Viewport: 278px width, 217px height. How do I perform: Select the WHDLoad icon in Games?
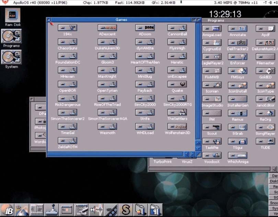[x=145, y=126]
